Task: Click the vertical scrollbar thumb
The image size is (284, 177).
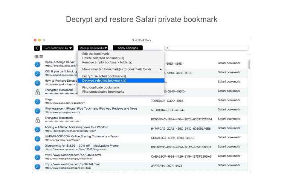Action: tap(249, 65)
